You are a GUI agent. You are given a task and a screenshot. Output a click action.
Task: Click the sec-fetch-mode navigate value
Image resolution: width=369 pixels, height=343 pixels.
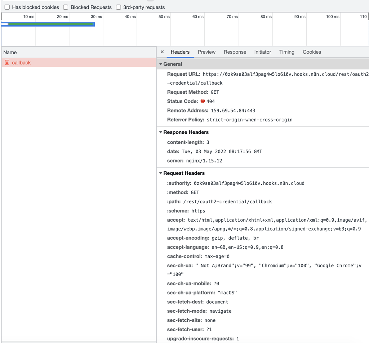click(x=220, y=311)
